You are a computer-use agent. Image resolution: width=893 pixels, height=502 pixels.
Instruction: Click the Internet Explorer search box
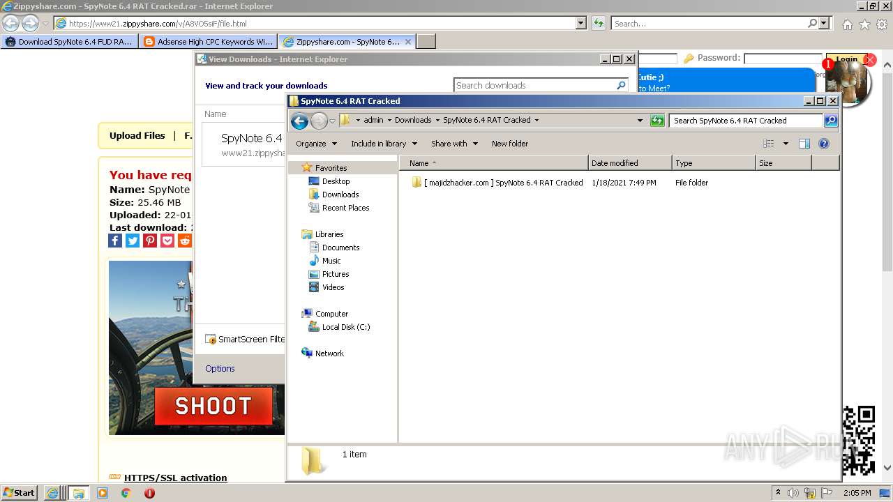[709, 24]
